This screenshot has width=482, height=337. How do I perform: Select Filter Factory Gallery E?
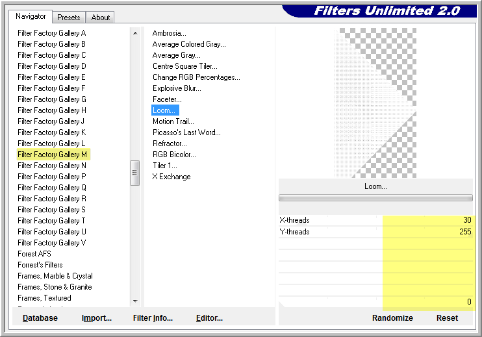pyautogui.click(x=52, y=77)
